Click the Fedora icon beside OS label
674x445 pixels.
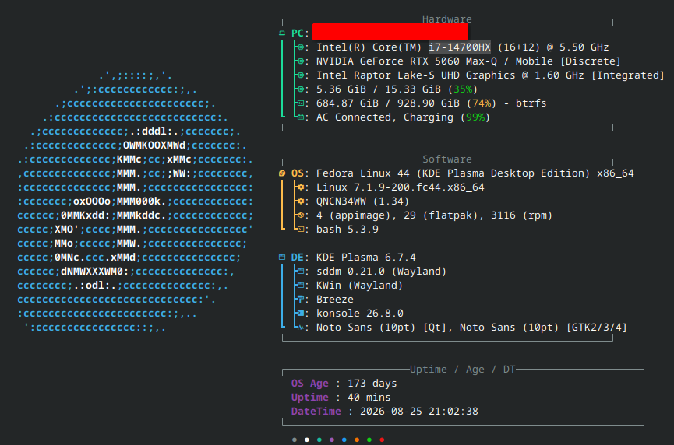pyautogui.click(x=282, y=173)
